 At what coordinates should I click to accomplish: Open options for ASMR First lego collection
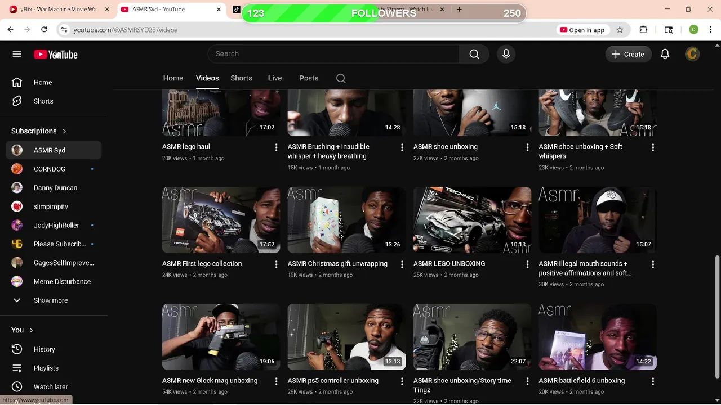click(276, 264)
